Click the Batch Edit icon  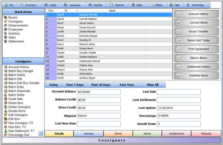point(6,79)
